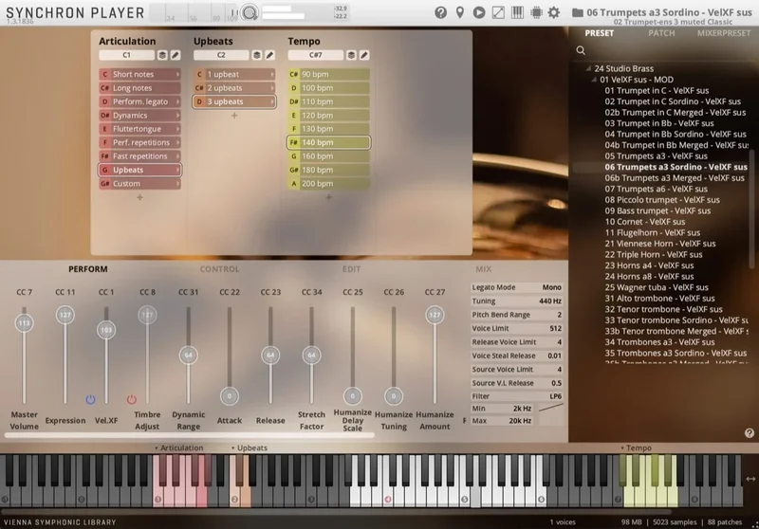
Task: Click the folder icon next to preset name
Action: point(578,12)
